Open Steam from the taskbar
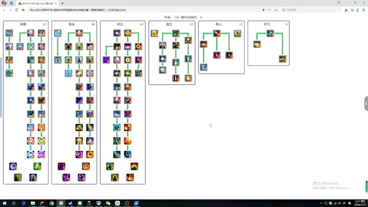This screenshot has height=207, width=368. [x=70, y=203]
